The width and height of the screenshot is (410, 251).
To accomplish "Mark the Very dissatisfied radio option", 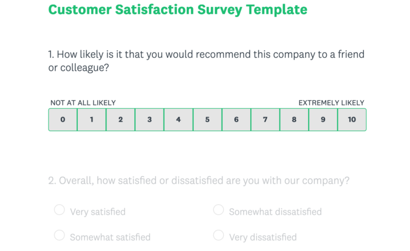I will (218, 235).
